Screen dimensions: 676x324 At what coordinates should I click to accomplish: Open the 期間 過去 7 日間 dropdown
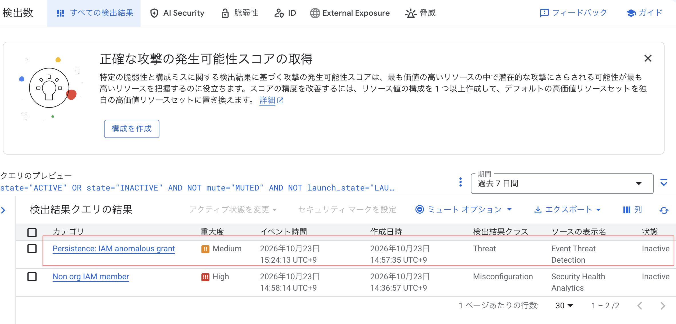pos(562,184)
